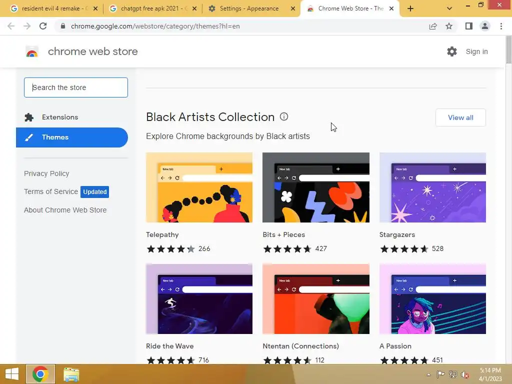Viewport: 512px width, 384px height.
Task: Open the Chrome three-dot menu
Action: (x=501, y=26)
